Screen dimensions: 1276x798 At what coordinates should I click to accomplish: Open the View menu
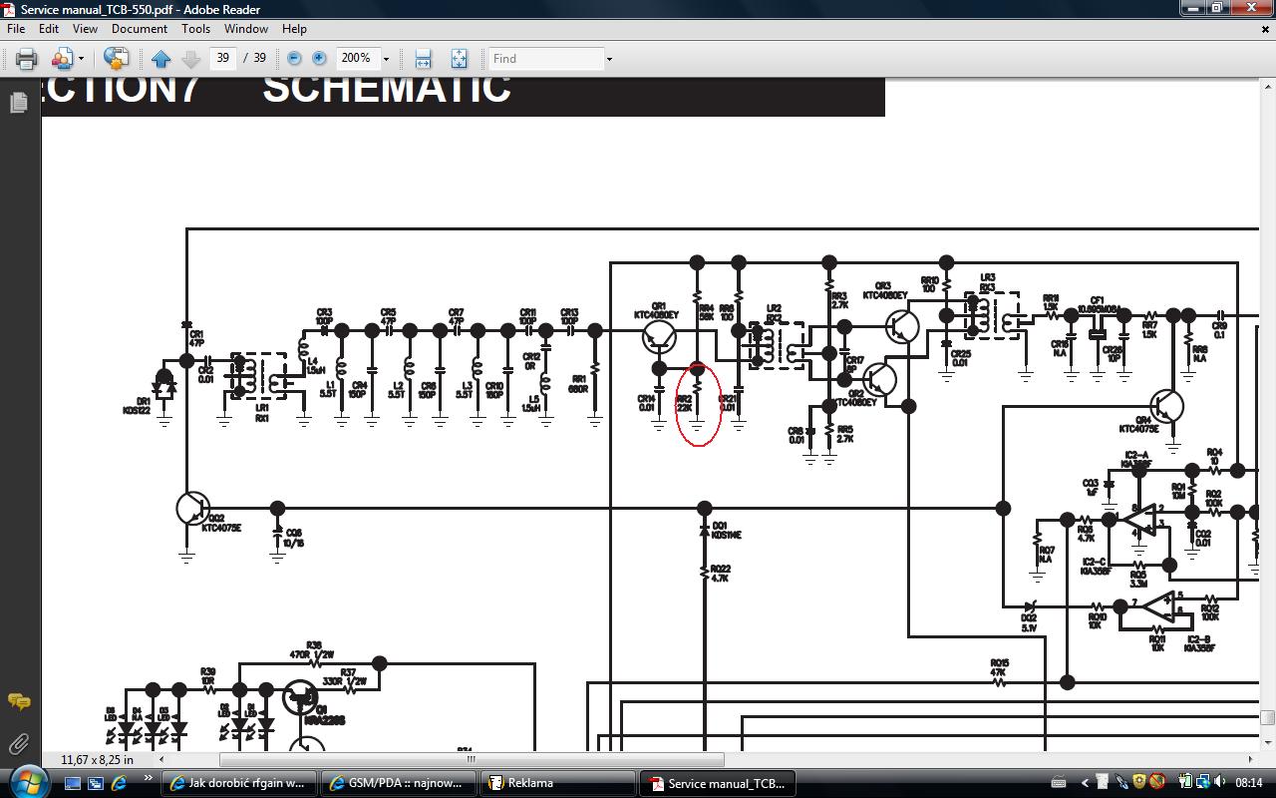click(85, 29)
